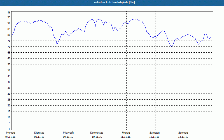The image size is (224, 140).
Task: Click the 45 y-axis value
Action: 9,76
